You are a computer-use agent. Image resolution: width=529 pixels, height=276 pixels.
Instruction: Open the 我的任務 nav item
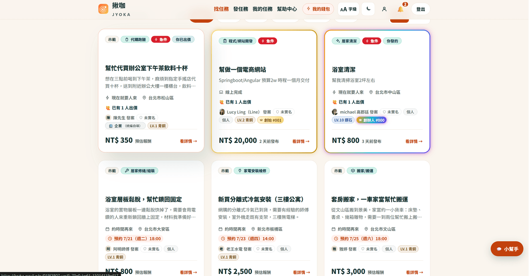pos(263,9)
